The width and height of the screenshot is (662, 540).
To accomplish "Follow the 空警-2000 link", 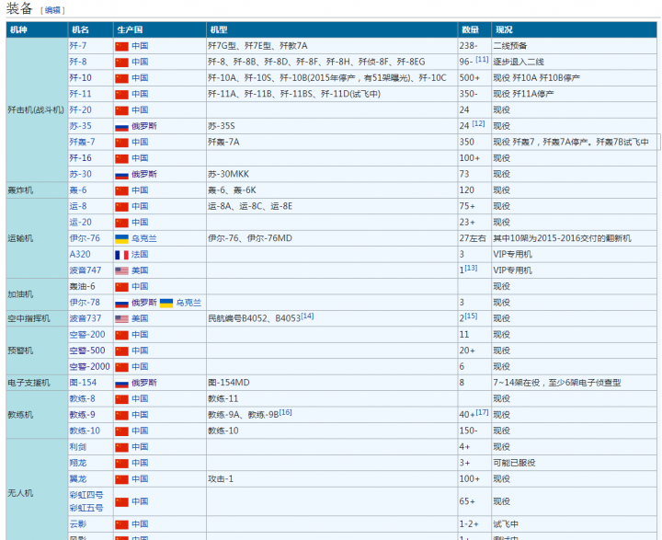I will pos(89,367).
